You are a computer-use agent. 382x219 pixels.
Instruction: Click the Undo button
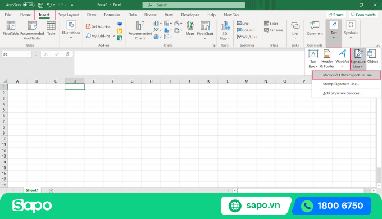[49, 5]
